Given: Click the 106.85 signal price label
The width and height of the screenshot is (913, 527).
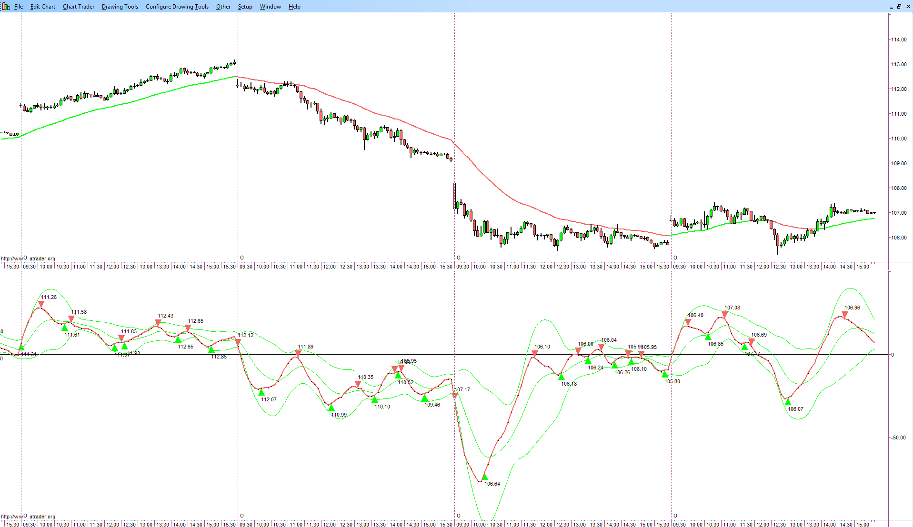Looking at the screenshot, I should click(x=716, y=344).
